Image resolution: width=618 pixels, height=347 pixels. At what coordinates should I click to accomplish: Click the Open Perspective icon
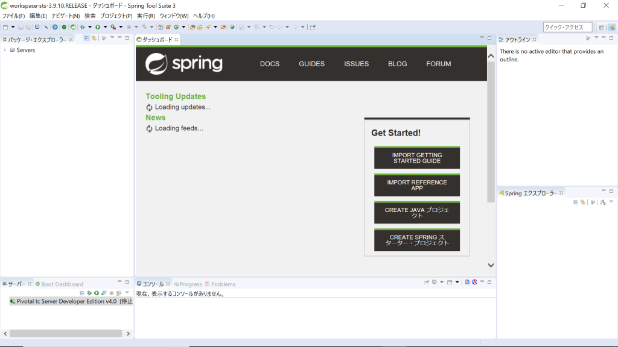coord(602,27)
